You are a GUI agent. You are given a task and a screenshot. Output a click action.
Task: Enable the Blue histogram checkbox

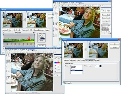point(39,39)
